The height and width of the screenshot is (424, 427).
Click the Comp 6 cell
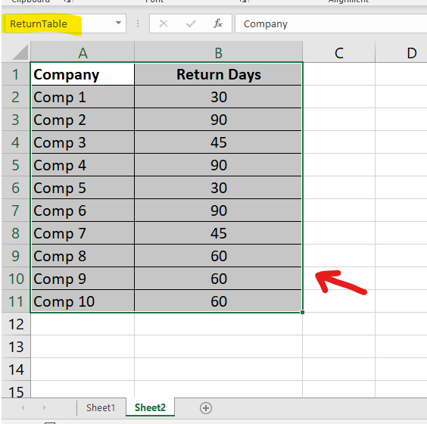[83, 210]
